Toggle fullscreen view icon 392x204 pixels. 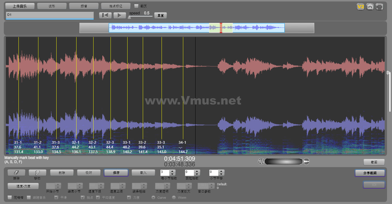[379, 7]
